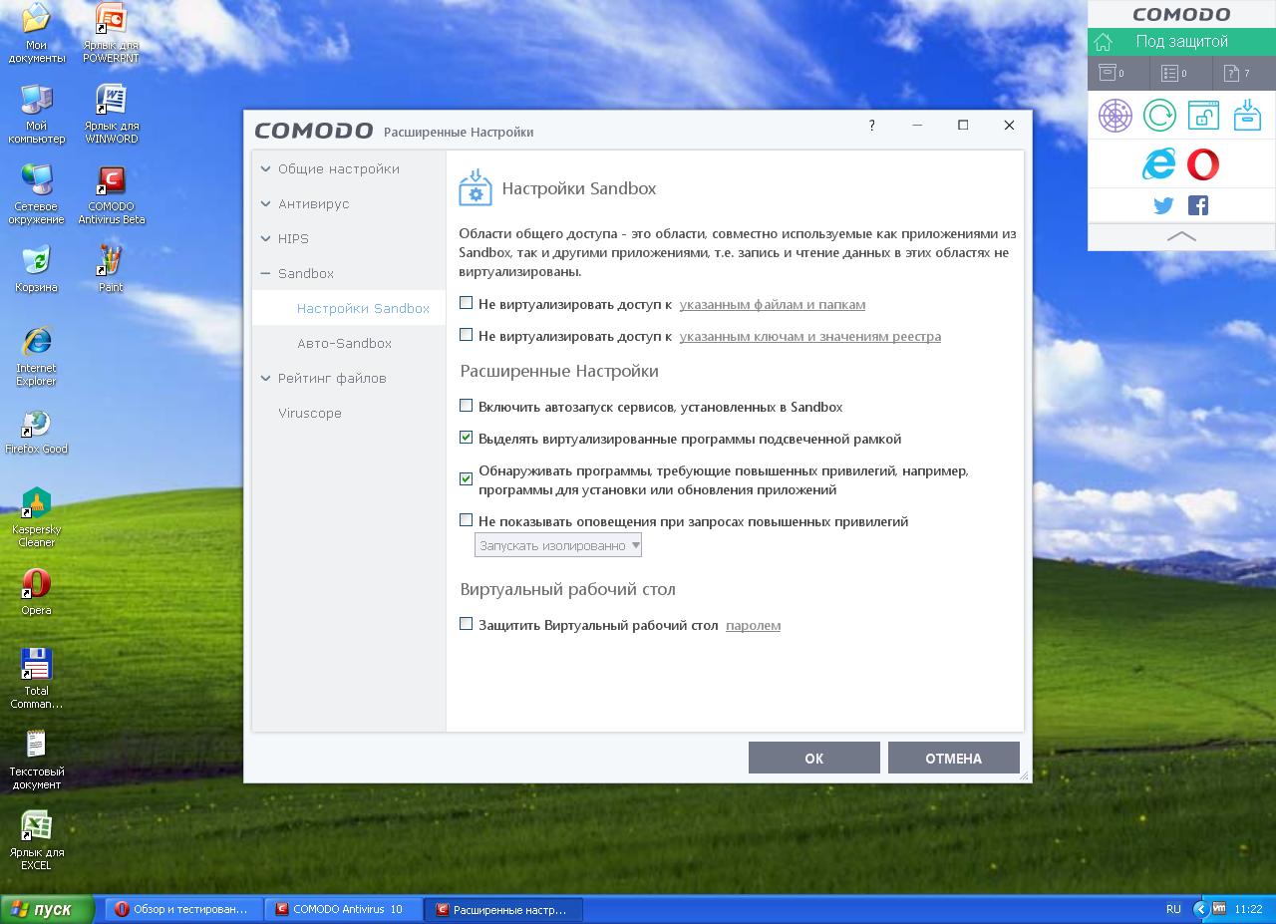Image resolution: width=1276 pixels, height=924 pixels.
Task: Toggle non-virtualized access to registry keys checkbox
Action: pos(466,335)
